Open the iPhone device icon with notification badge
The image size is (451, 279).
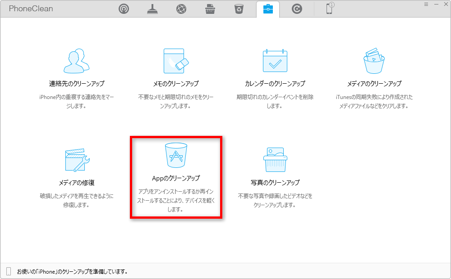328,9
